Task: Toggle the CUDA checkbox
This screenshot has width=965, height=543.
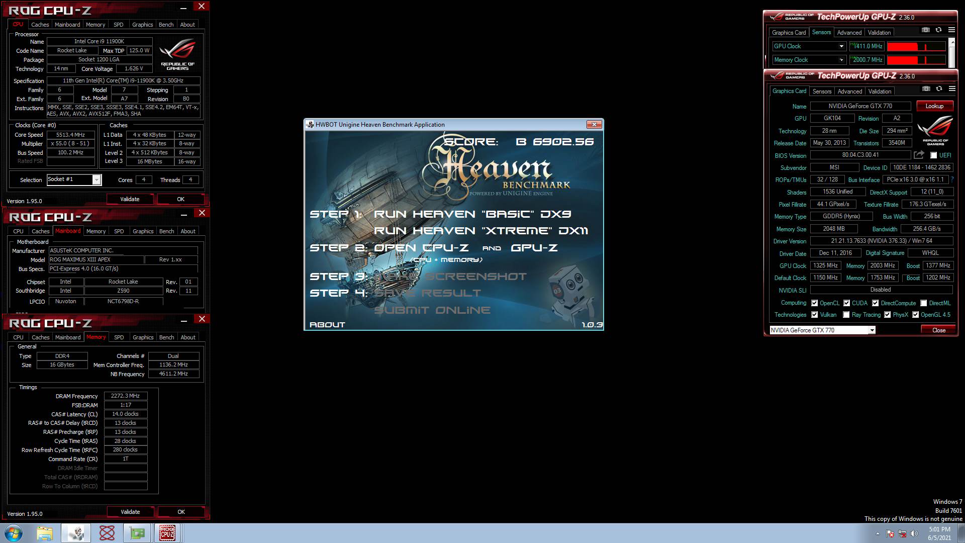Action: tap(847, 303)
